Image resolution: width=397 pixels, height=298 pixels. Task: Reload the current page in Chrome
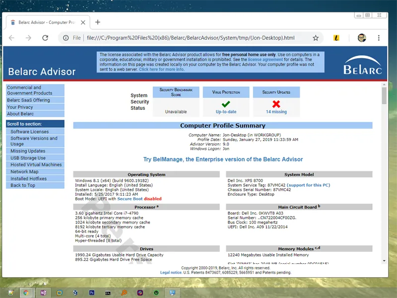[45, 38]
